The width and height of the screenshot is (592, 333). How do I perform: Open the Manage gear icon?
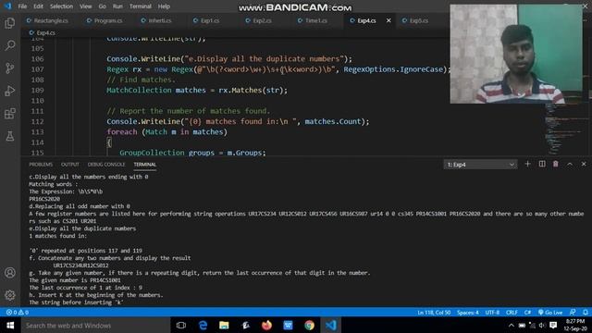click(10, 295)
